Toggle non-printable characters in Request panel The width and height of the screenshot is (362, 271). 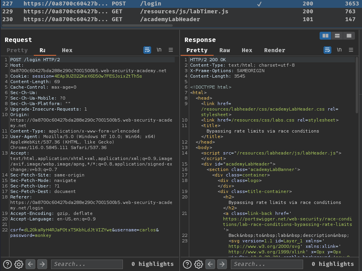pos(159,50)
